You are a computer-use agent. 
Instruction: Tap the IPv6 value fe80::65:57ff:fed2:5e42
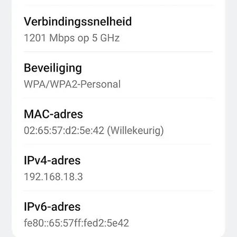(76, 223)
